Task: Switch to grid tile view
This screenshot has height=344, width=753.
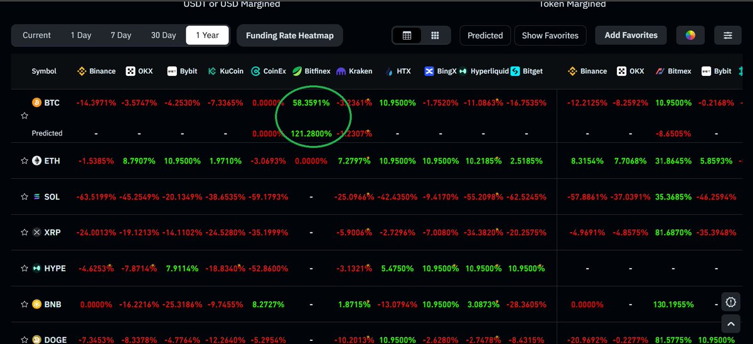Action: click(435, 36)
